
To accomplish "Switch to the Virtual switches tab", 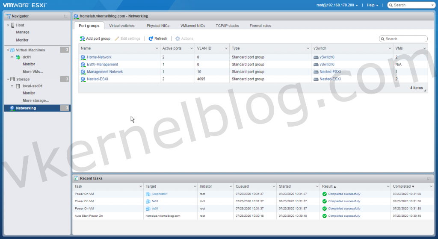I will pyautogui.click(x=121, y=26).
